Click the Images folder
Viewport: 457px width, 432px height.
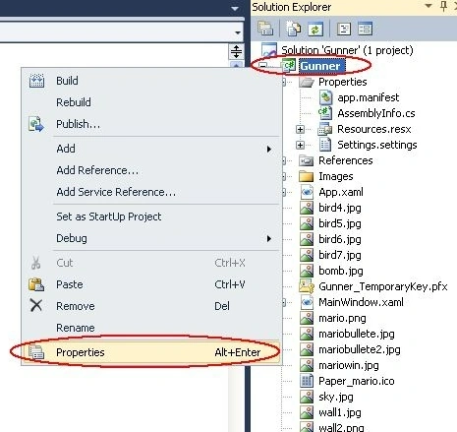click(x=335, y=176)
